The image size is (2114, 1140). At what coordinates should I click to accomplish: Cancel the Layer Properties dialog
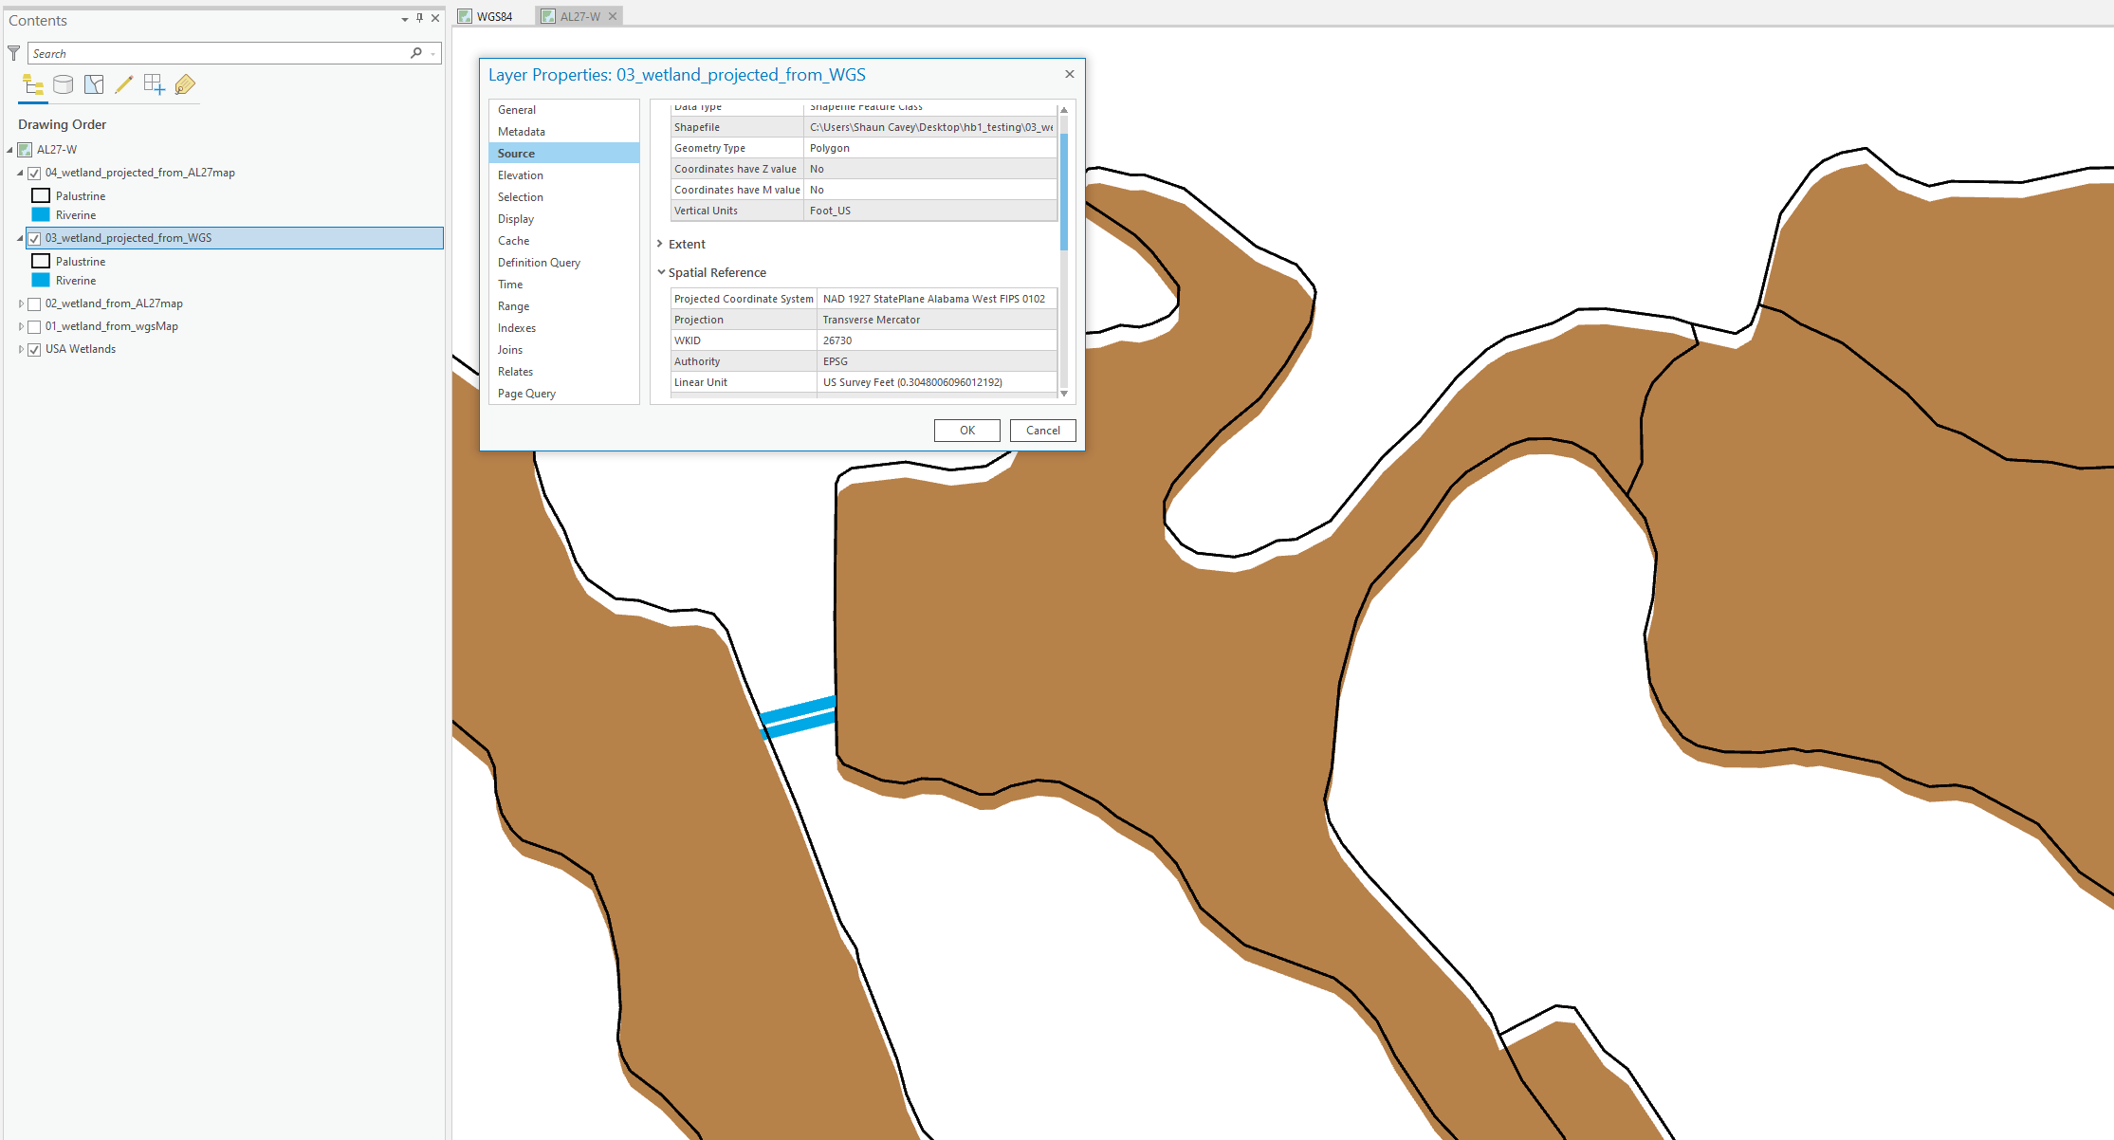coord(1042,431)
